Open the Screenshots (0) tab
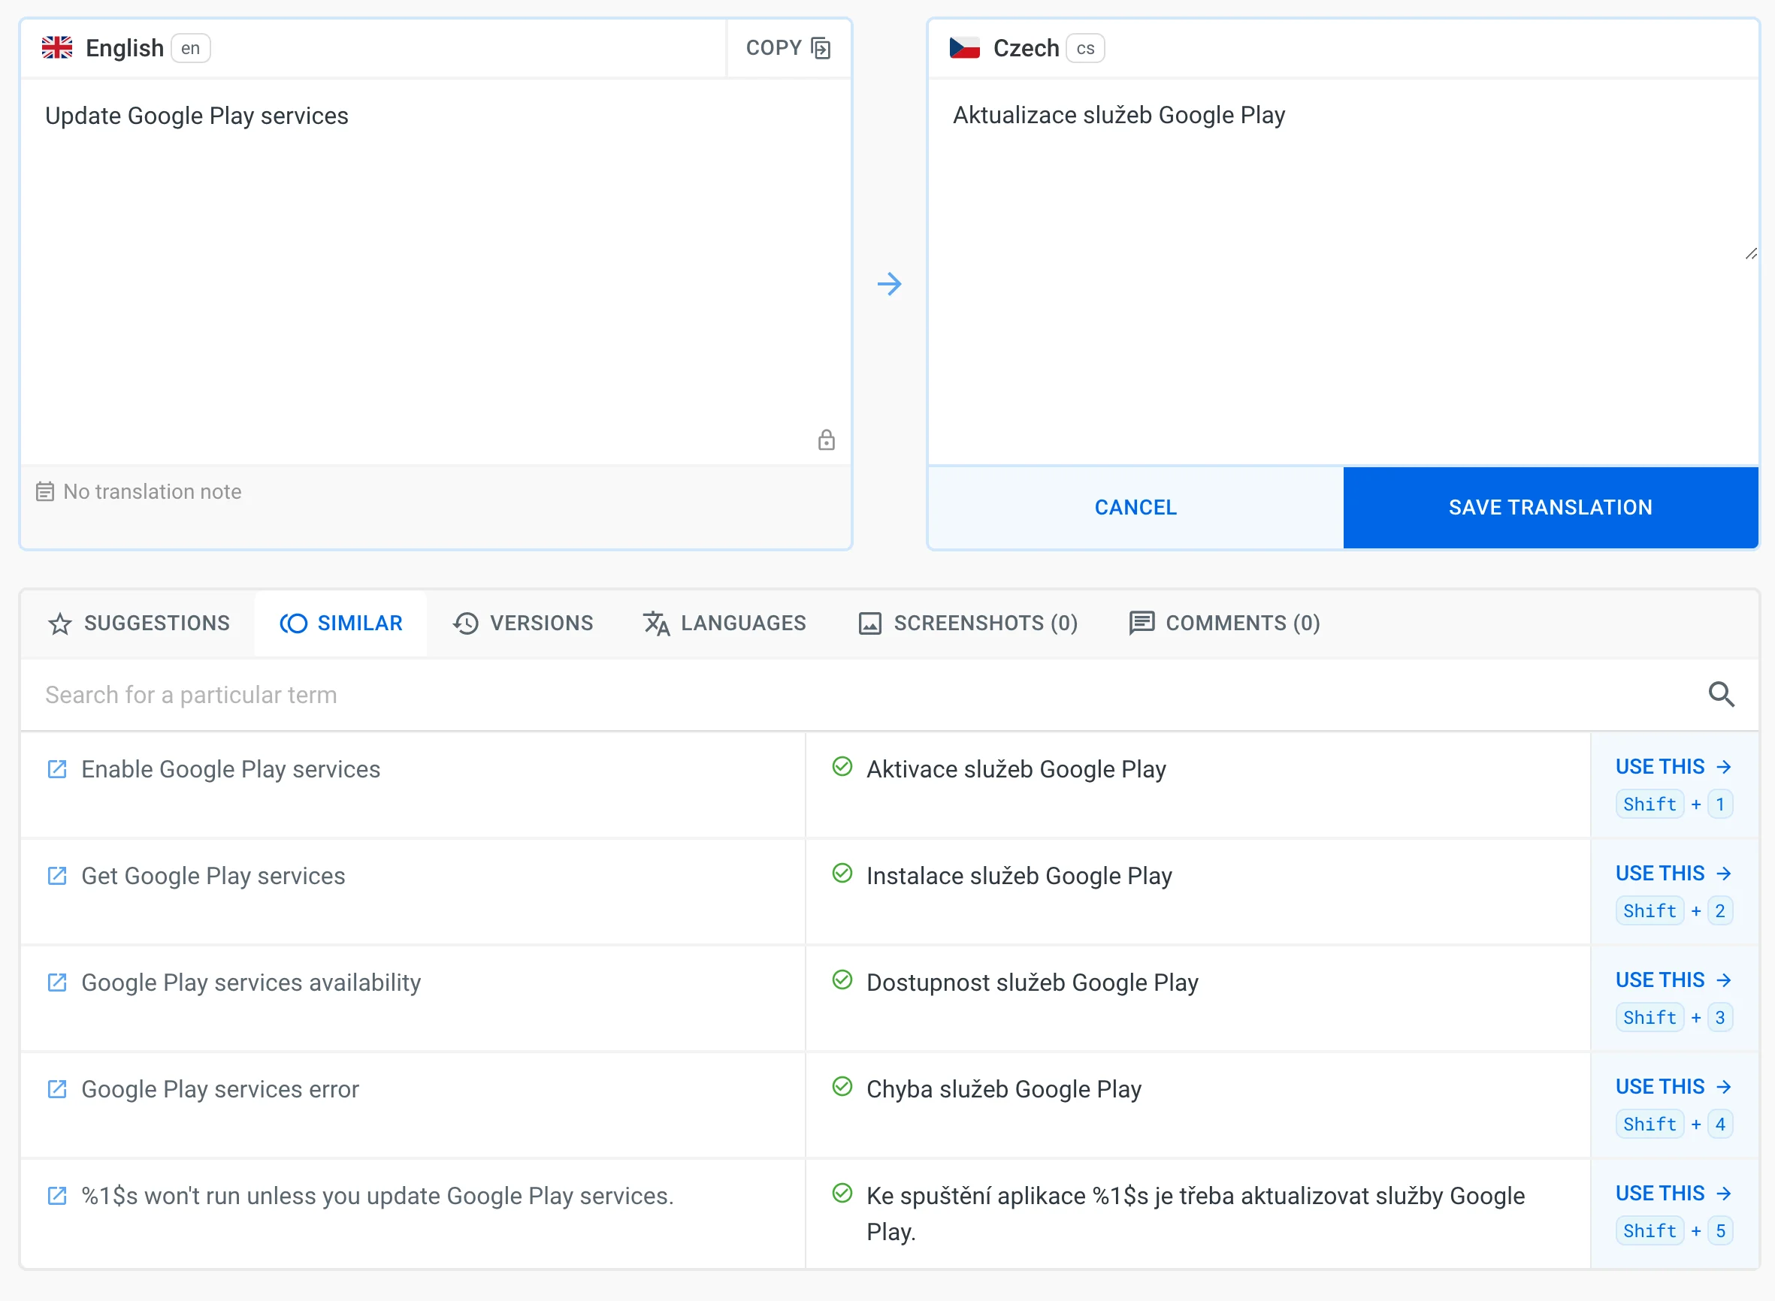 pyautogui.click(x=967, y=623)
